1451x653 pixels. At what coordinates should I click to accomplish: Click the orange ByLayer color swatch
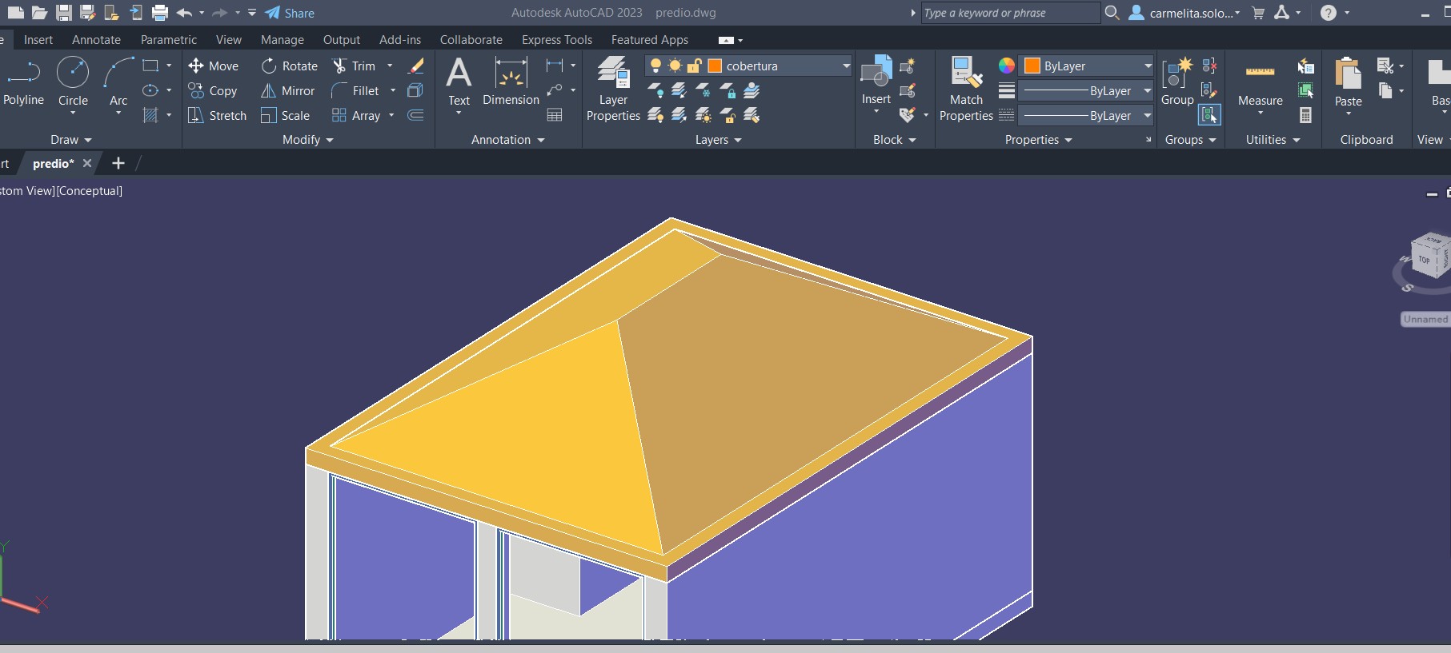click(x=1032, y=66)
